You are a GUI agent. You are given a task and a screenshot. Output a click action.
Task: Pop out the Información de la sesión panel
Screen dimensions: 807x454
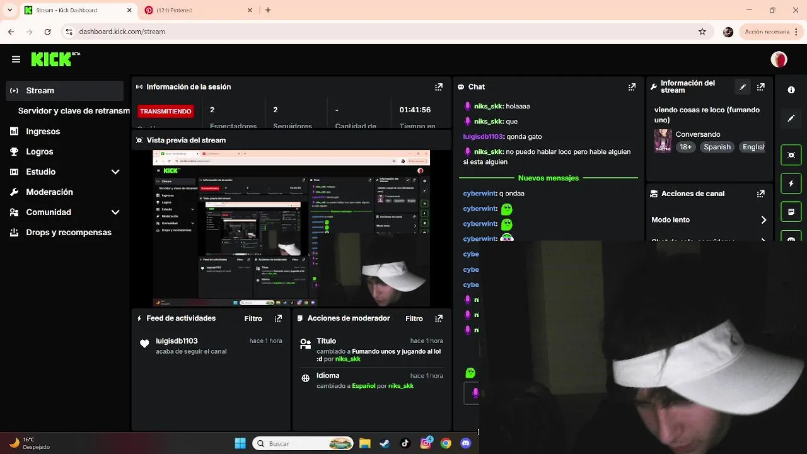coord(439,87)
